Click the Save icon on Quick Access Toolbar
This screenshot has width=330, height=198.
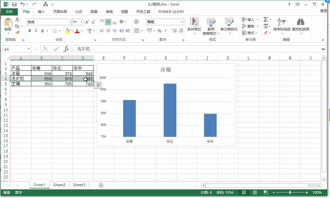[x=14, y=4]
